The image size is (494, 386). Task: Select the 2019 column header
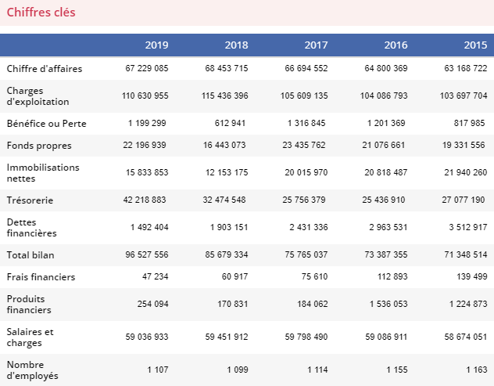tap(156, 45)
